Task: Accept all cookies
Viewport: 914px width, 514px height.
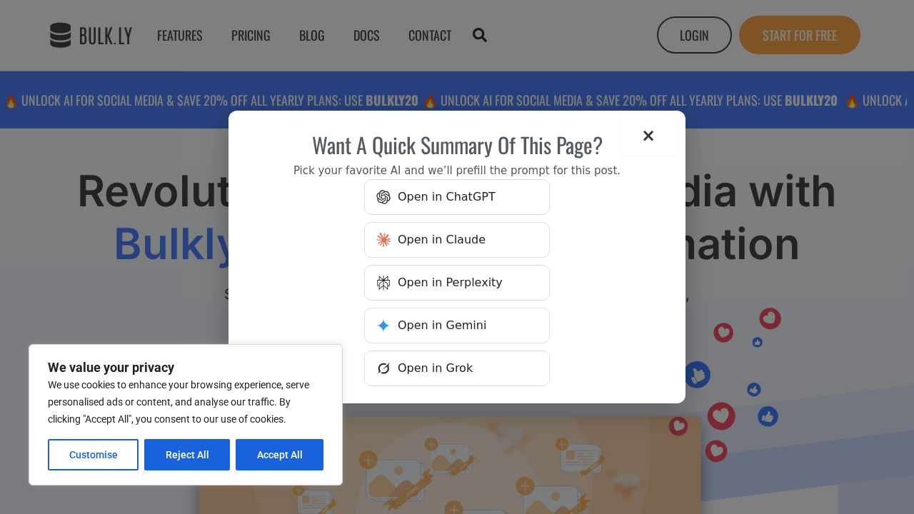Action: (280, 455)
